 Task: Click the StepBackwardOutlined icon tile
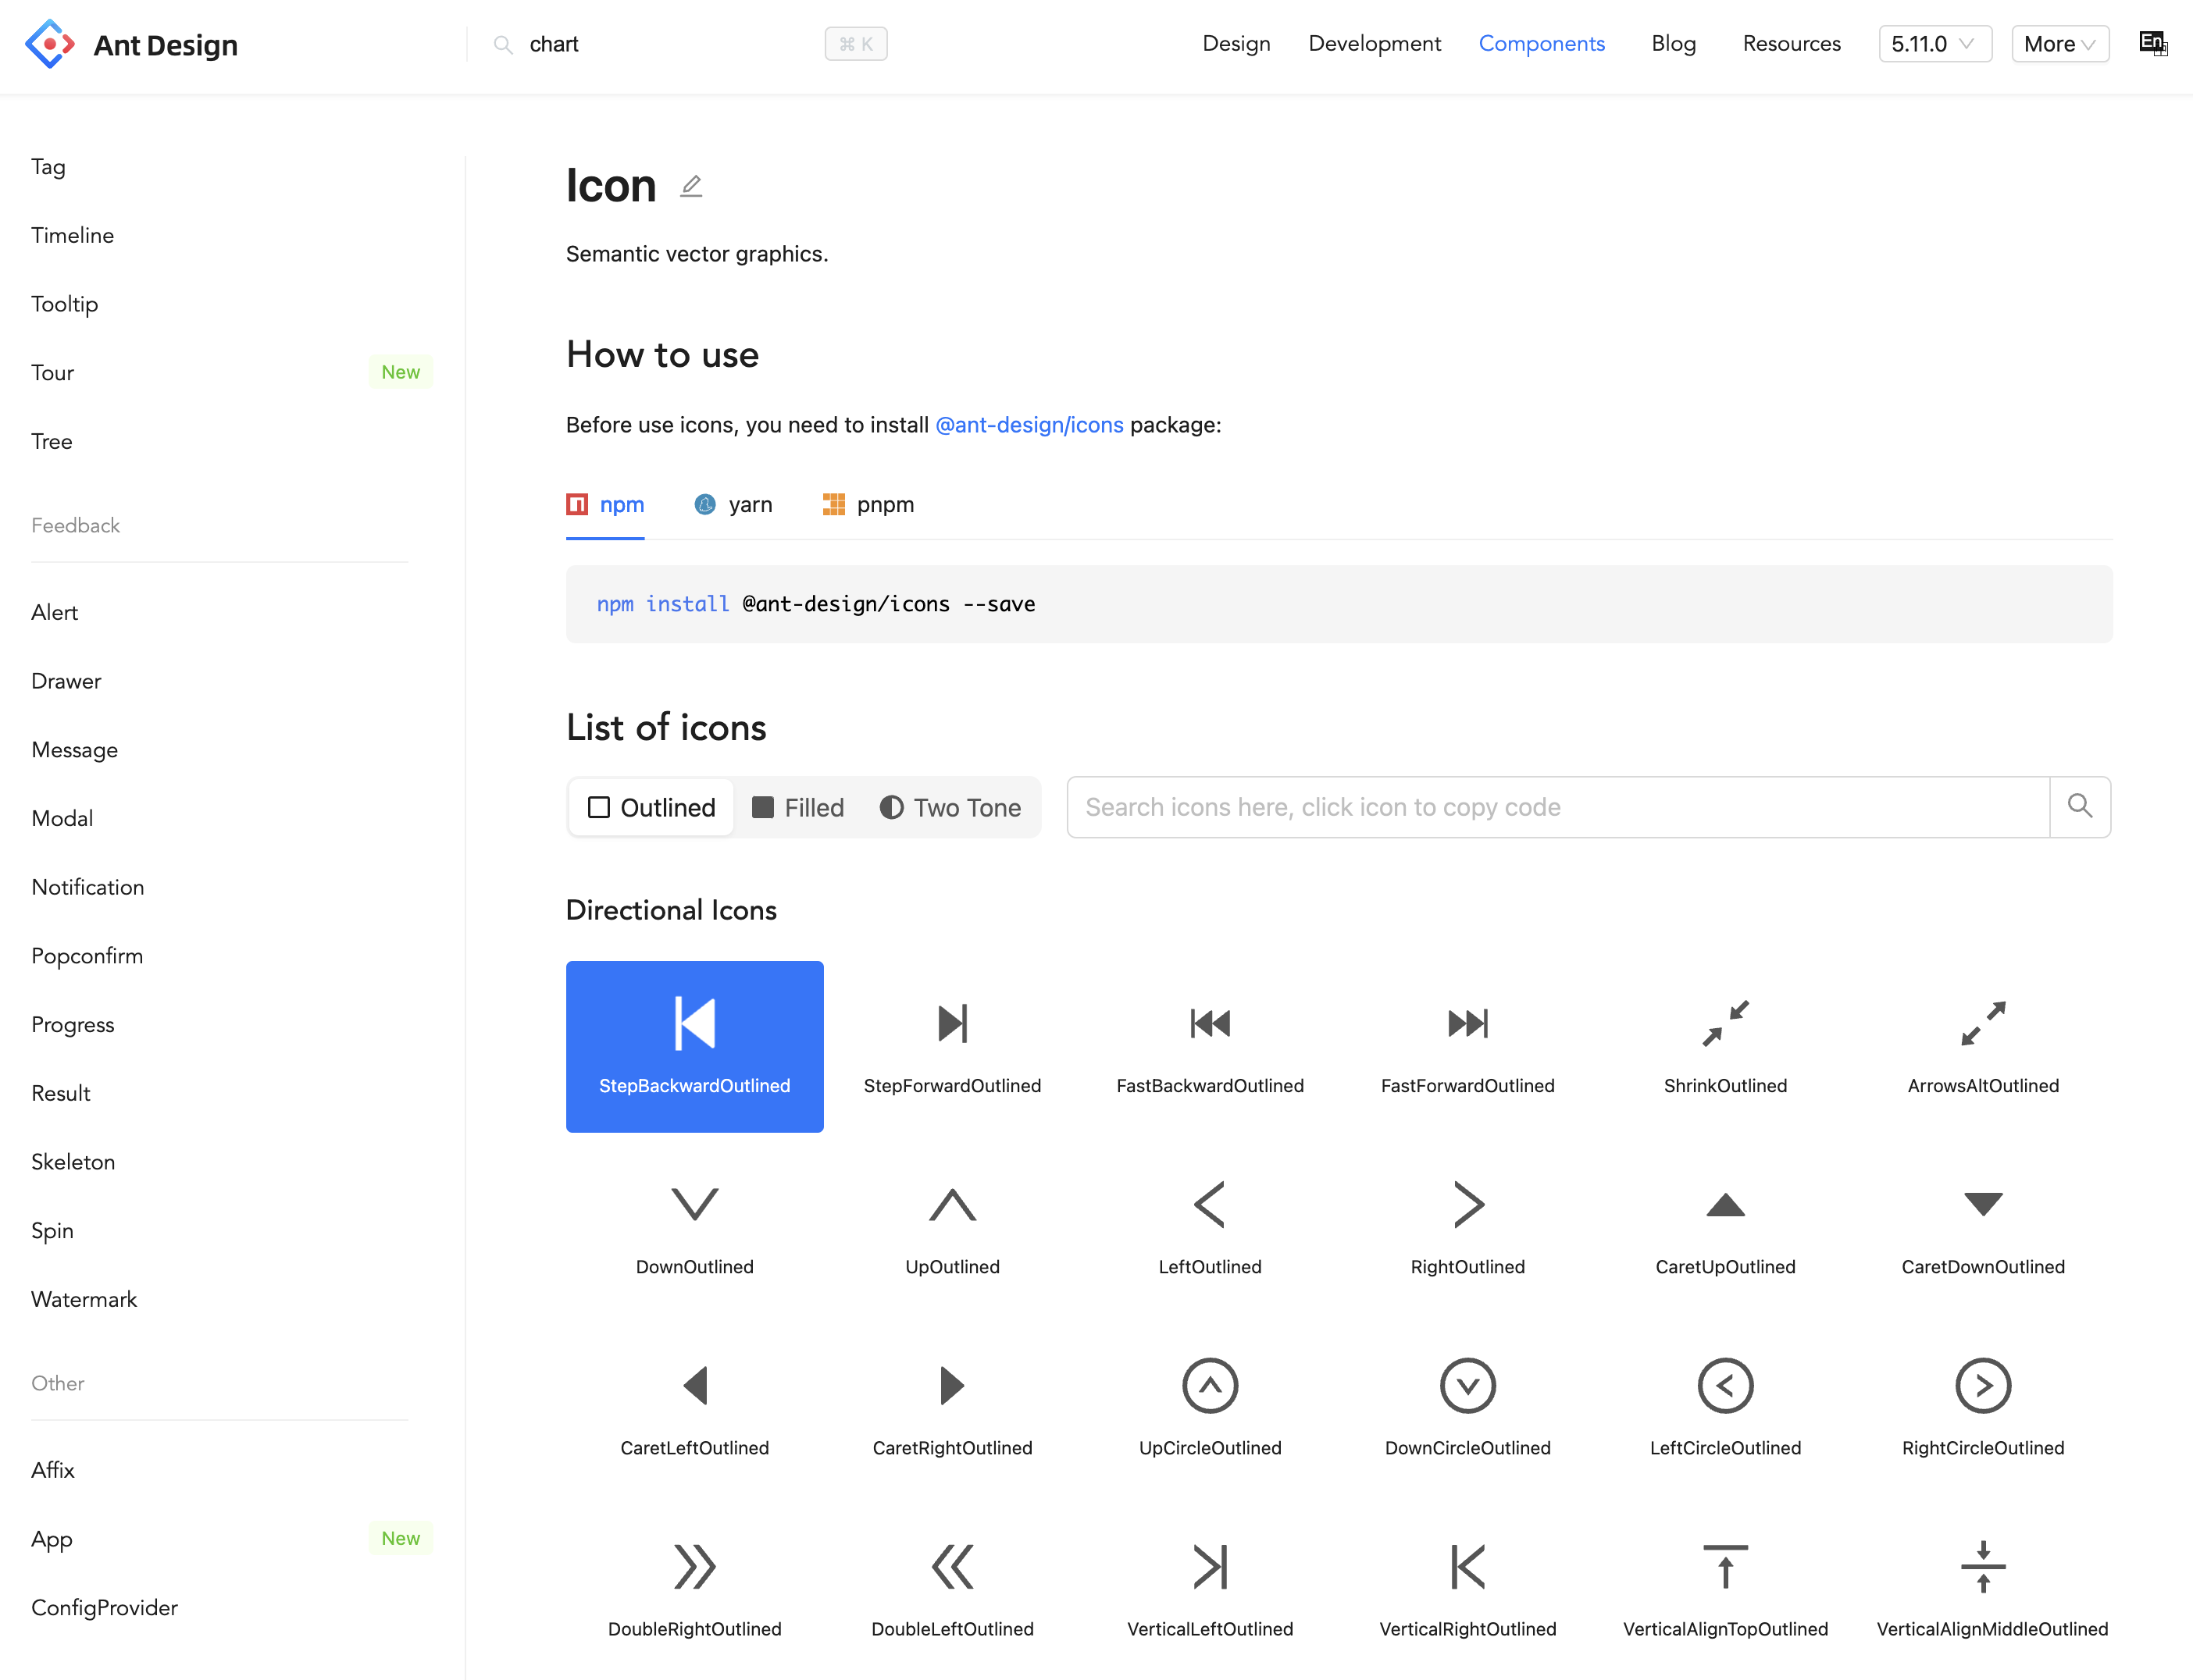click(694, 1045)
